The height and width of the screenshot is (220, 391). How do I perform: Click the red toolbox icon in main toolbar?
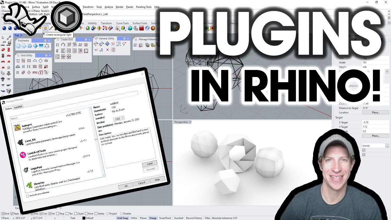pos(141,28)
